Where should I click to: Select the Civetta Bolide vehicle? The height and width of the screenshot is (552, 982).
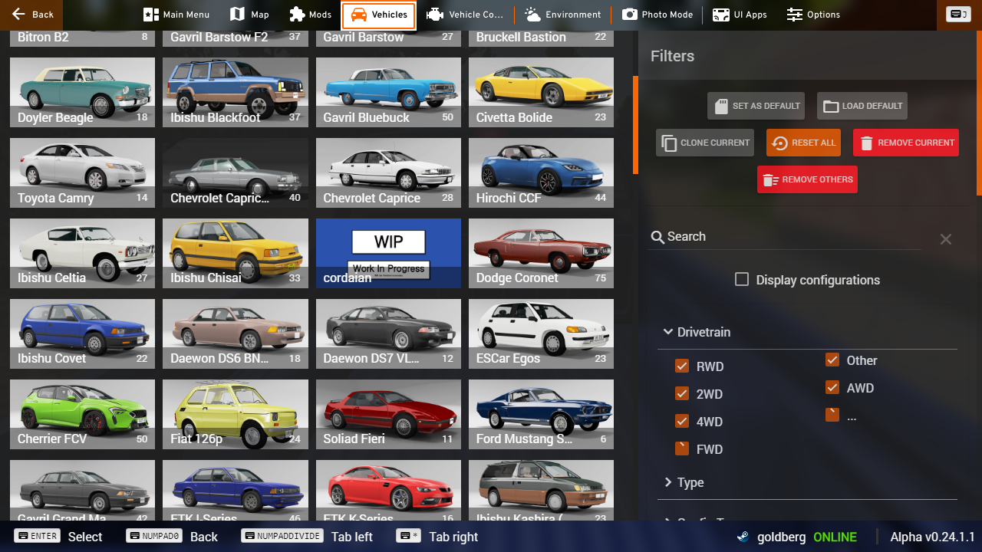tap(541, 93)
